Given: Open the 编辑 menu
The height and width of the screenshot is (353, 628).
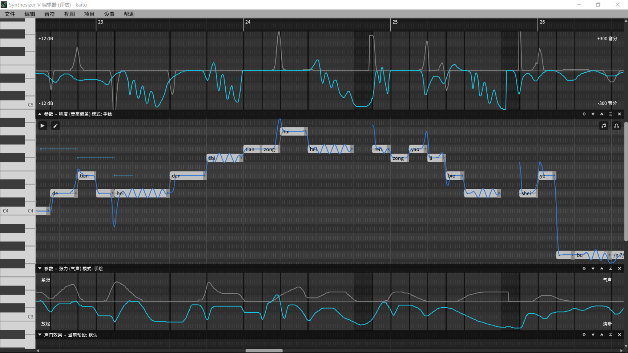Looking at the screenshot, I should (x=30, y=14).
